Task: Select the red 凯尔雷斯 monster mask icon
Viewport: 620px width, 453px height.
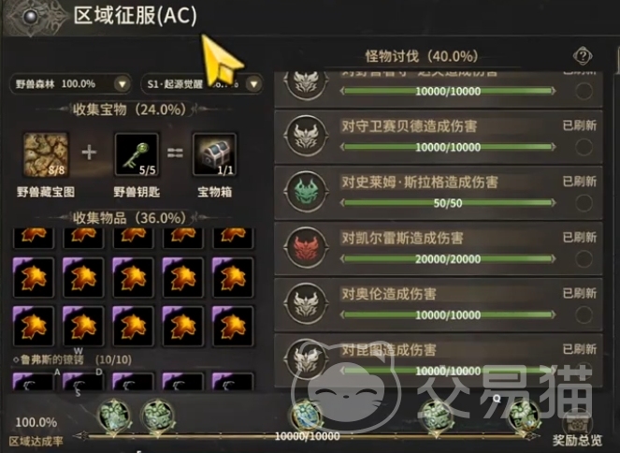Action: [x=306, y=248]
